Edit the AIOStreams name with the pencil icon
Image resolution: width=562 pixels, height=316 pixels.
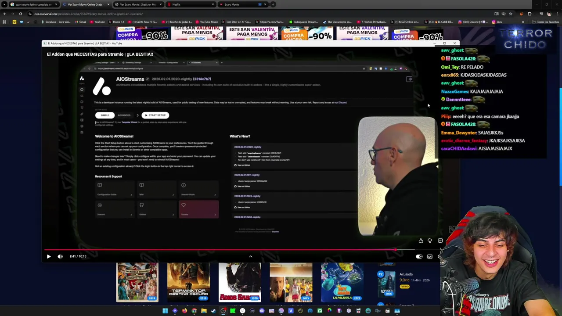pyautogui.click(x=148, y=79)
